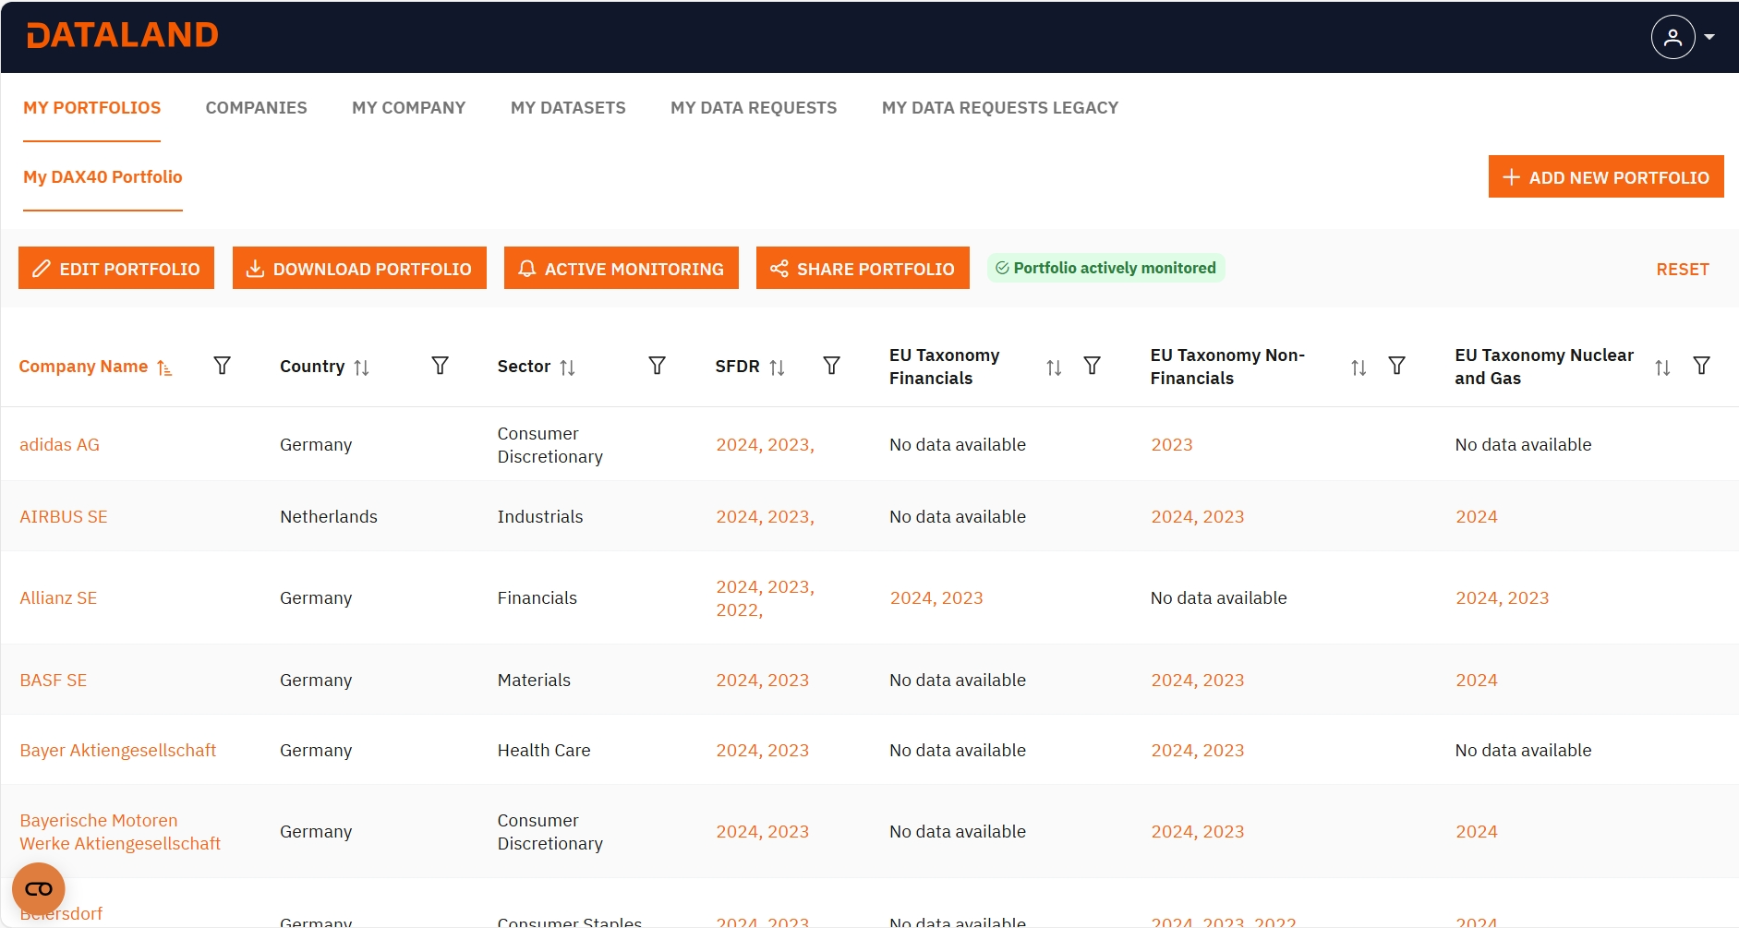This screenshot has height=928, width=1739.
Task: Sort by SFDR column arrows
Action: click(x=777, y=368)
